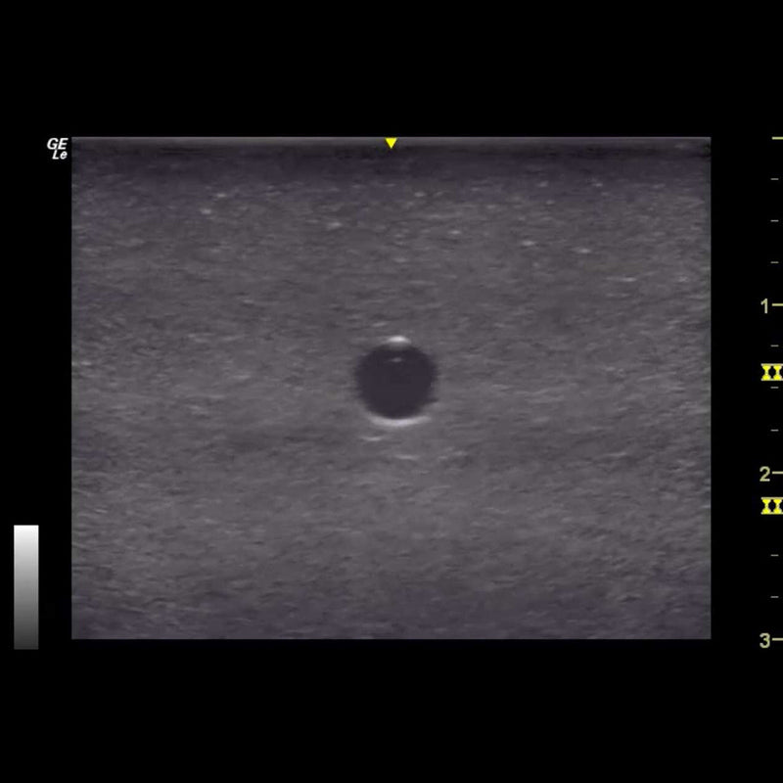Viewport: 783px width, 783px height.
Task: Click the tick mark just above label 3
Action: pyautogui.click(x=777, y=598)
